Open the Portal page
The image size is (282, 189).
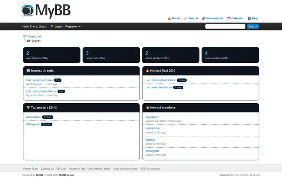[176, 18]
